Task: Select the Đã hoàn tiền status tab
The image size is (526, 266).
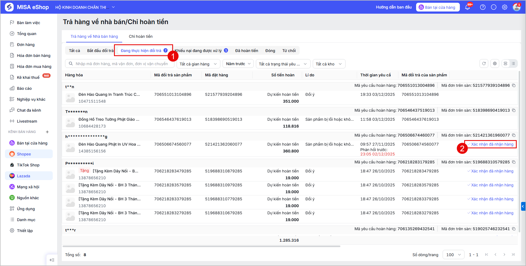Action: click(x=247, y=51)
